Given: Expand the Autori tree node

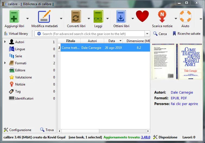Looking at the screenshot, I should point(5,42).
